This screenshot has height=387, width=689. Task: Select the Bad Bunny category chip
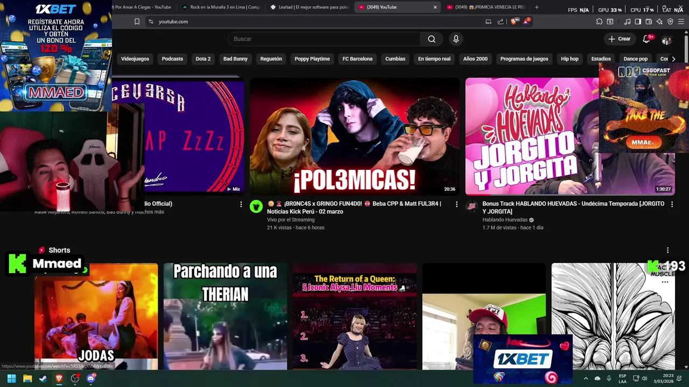click(235, 59)
